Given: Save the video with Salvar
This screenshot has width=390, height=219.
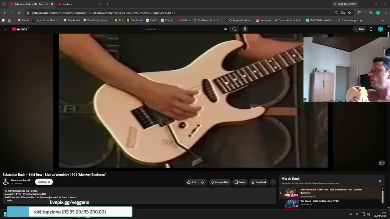Looking at the screenshot, I should tap(240, 182).
